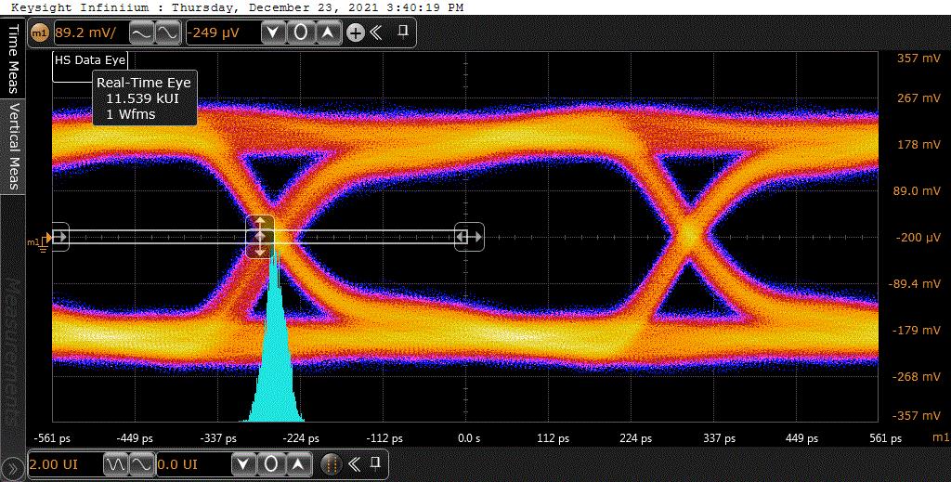Expand the bottom-left double arrow panel

[11, 463]
